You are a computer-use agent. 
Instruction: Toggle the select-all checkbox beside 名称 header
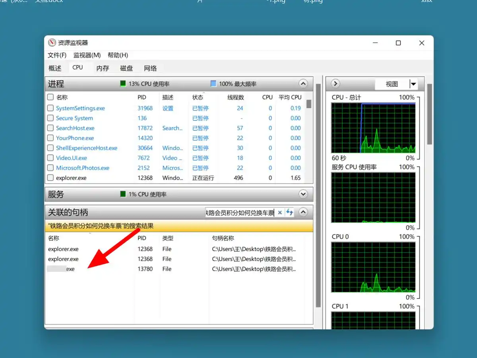(x=50, y=97)
